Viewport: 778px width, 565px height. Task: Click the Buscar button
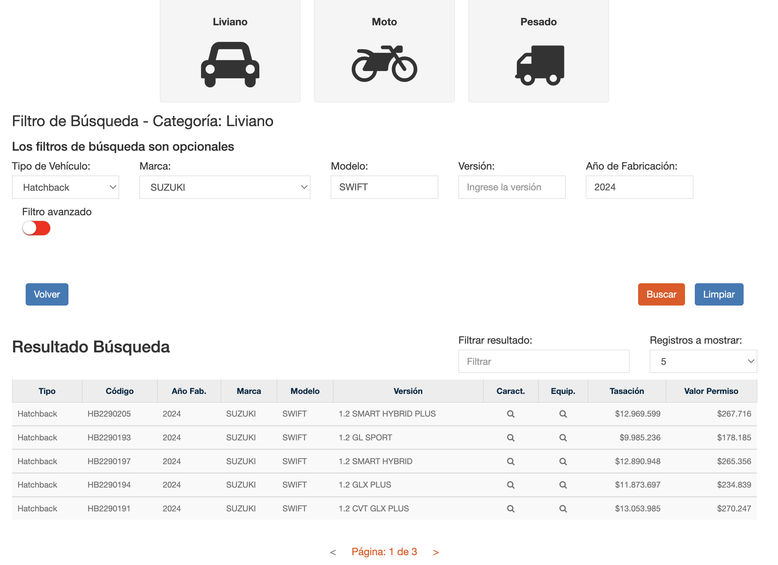(661, 295)
